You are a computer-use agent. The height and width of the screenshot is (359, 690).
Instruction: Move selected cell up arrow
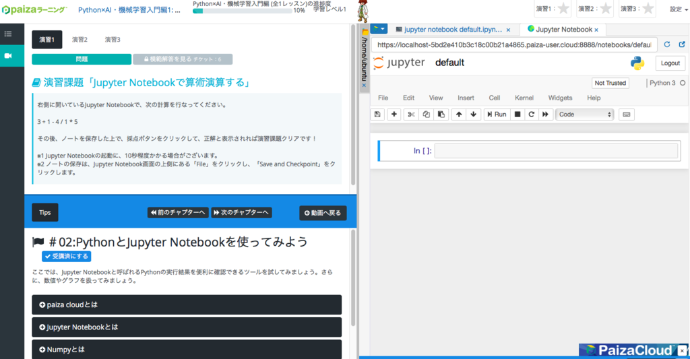pos(459,115)
